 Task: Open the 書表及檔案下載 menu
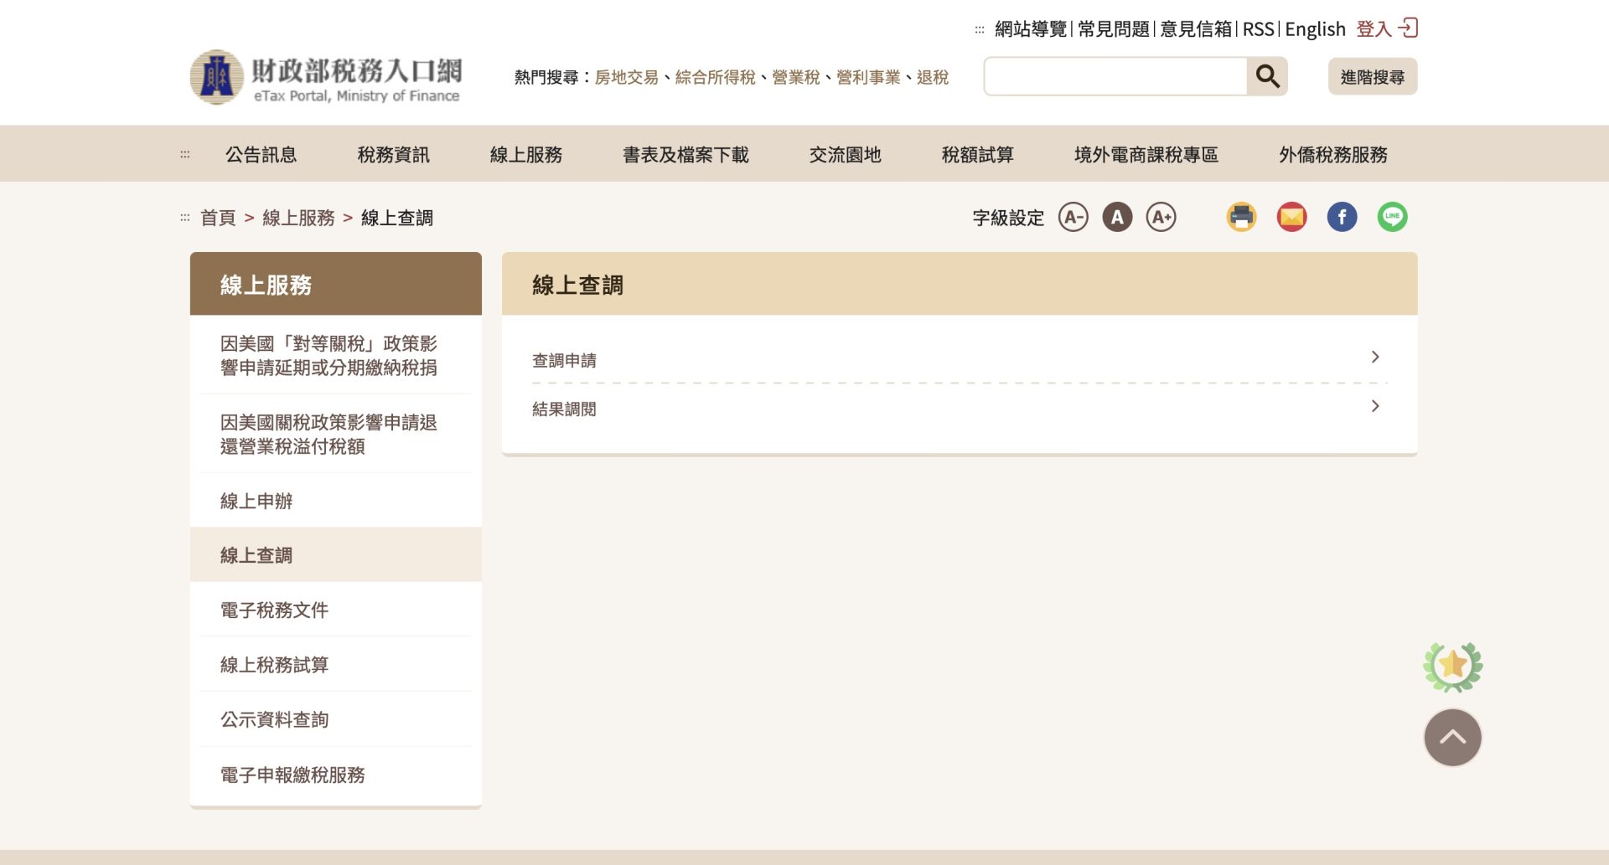[x=686, y=155]
